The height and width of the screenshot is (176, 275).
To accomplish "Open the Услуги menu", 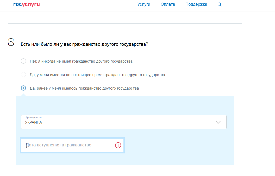I will [144, 4].
